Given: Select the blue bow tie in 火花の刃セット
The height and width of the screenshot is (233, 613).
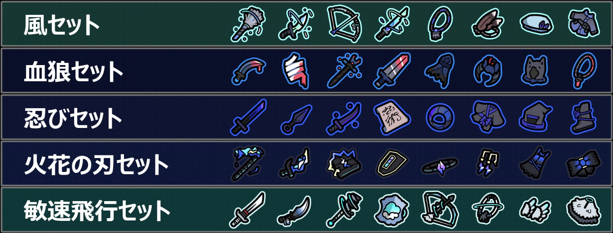Looking at the screenshot, I should (x=583, y=164).
